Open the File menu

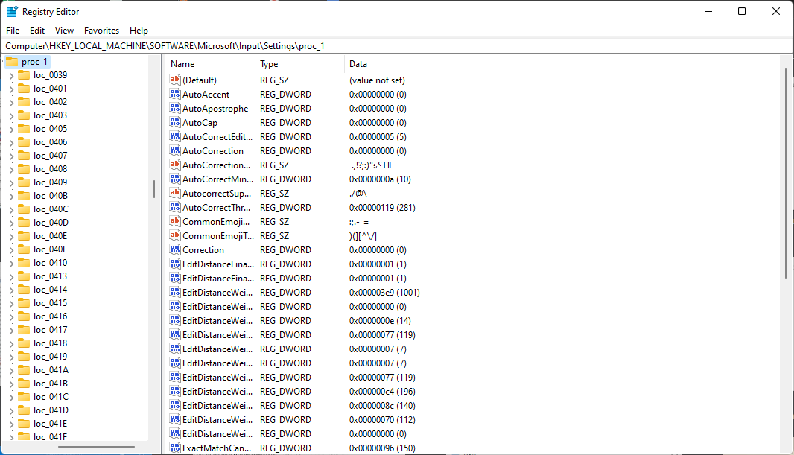tap(13, 31)
